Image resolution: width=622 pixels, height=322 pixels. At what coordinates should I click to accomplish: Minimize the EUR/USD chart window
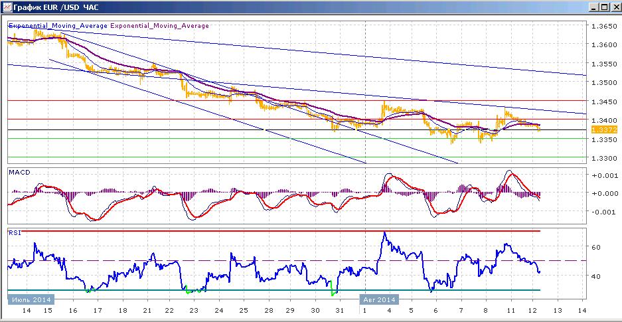[x=594, y=7]
